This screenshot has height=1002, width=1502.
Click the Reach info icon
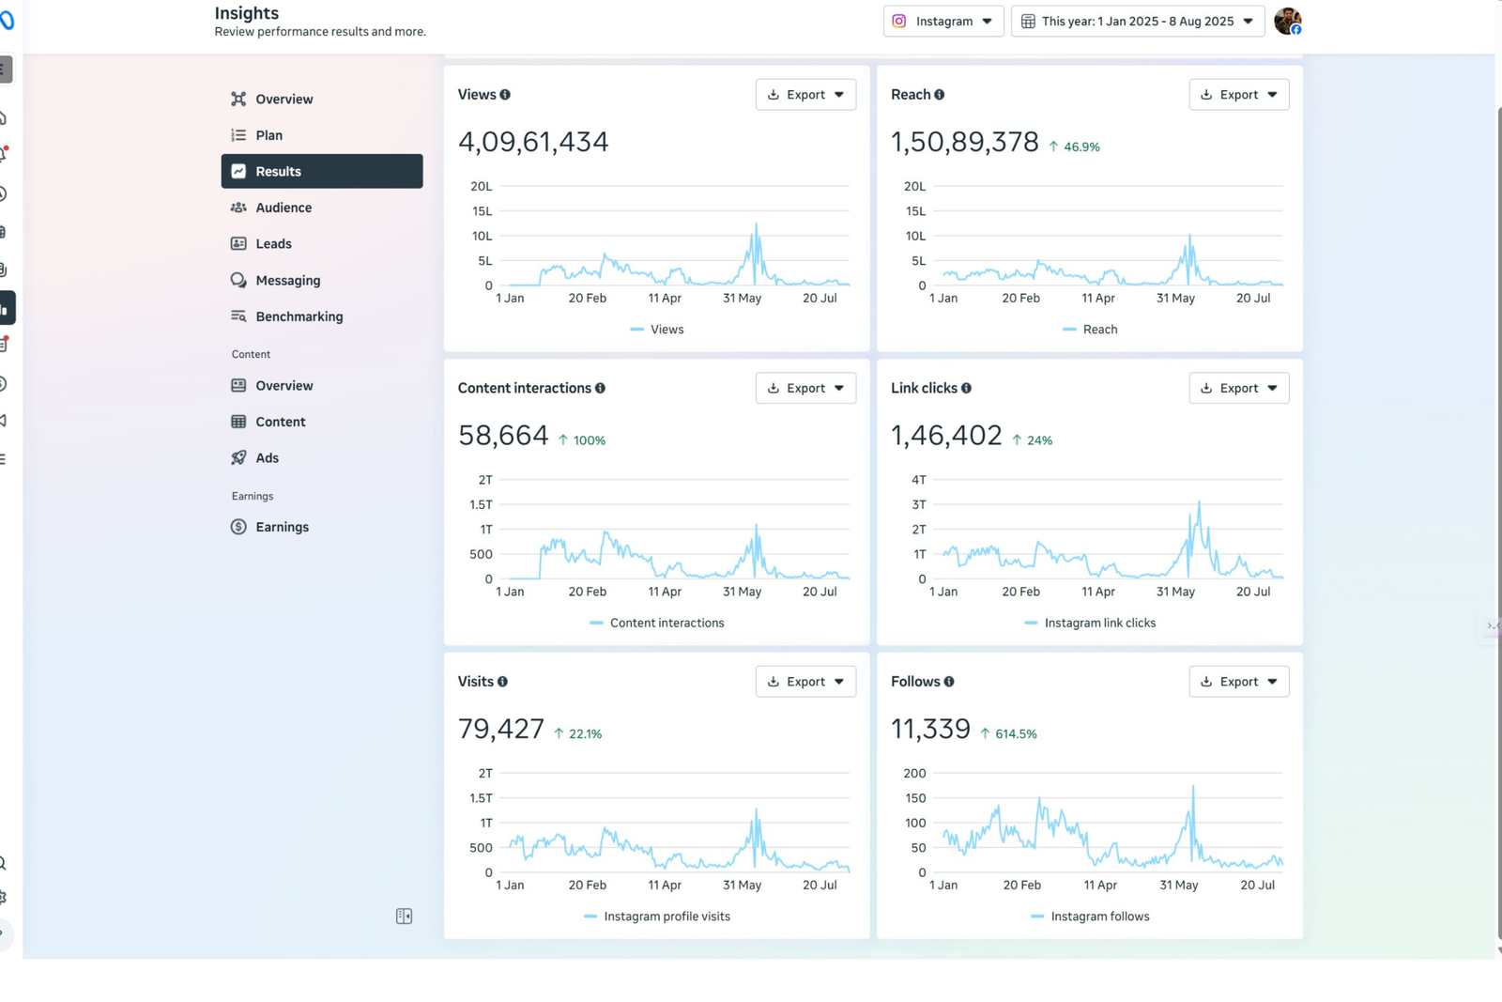pyautogui.click(x=939, y=95)
